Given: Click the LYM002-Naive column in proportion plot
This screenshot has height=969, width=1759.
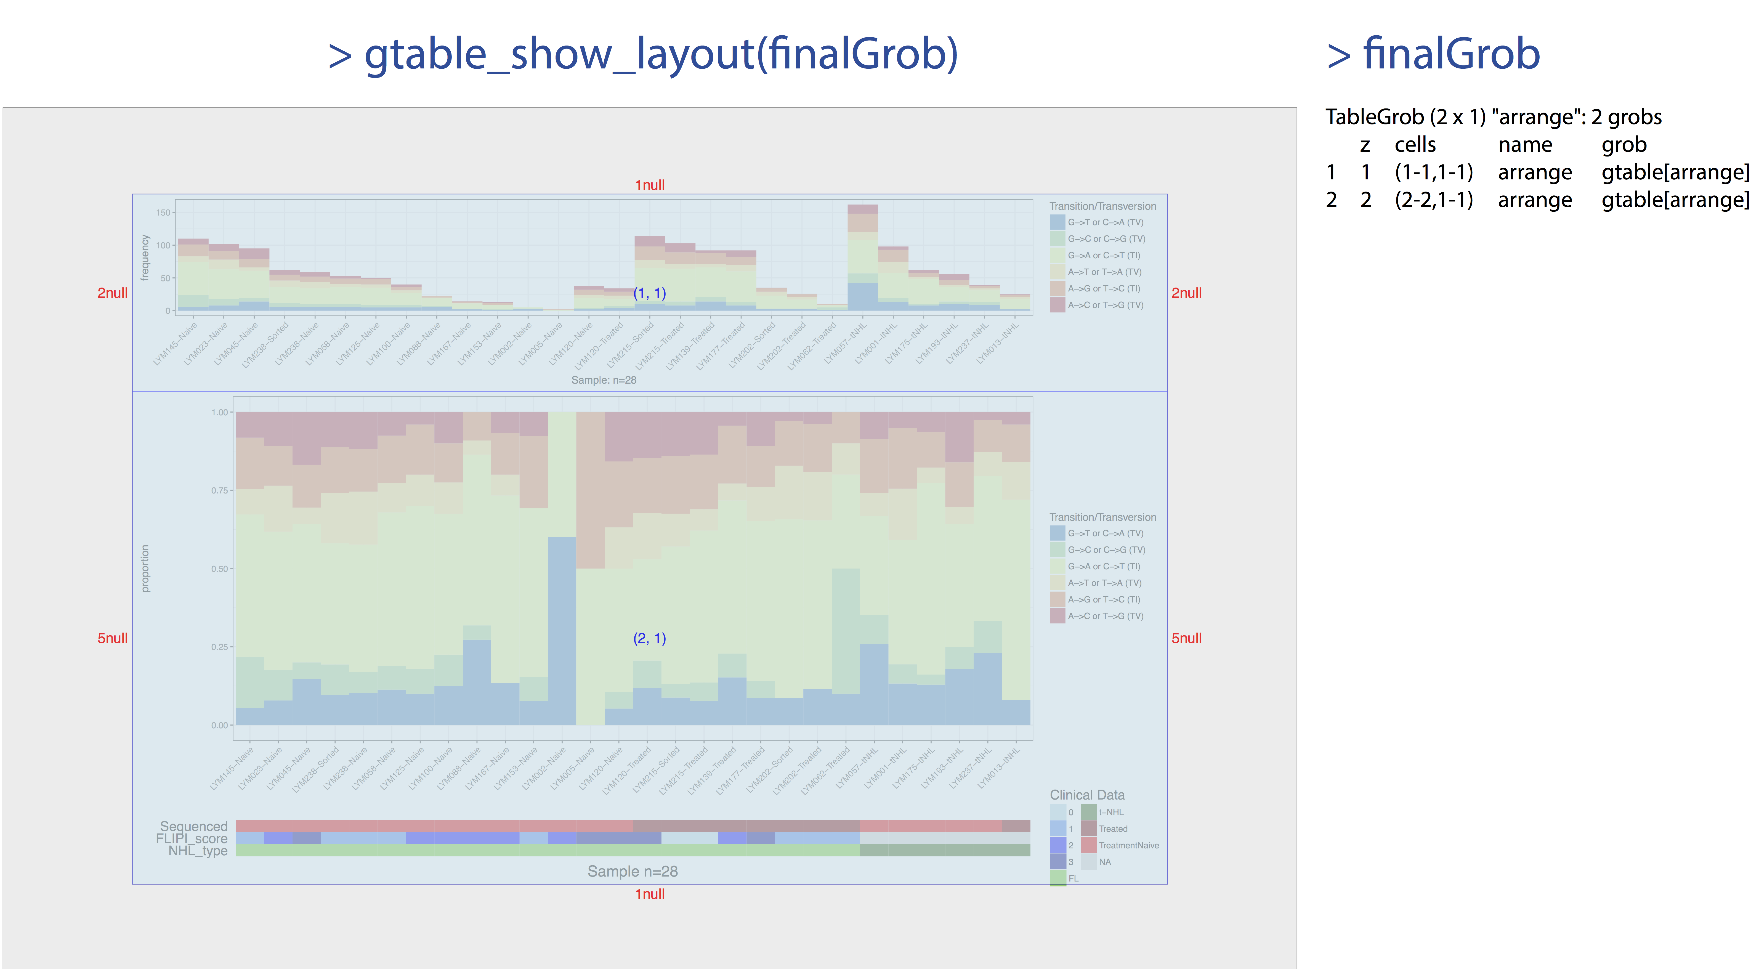Looking at the screenshot, I should 562,568.
